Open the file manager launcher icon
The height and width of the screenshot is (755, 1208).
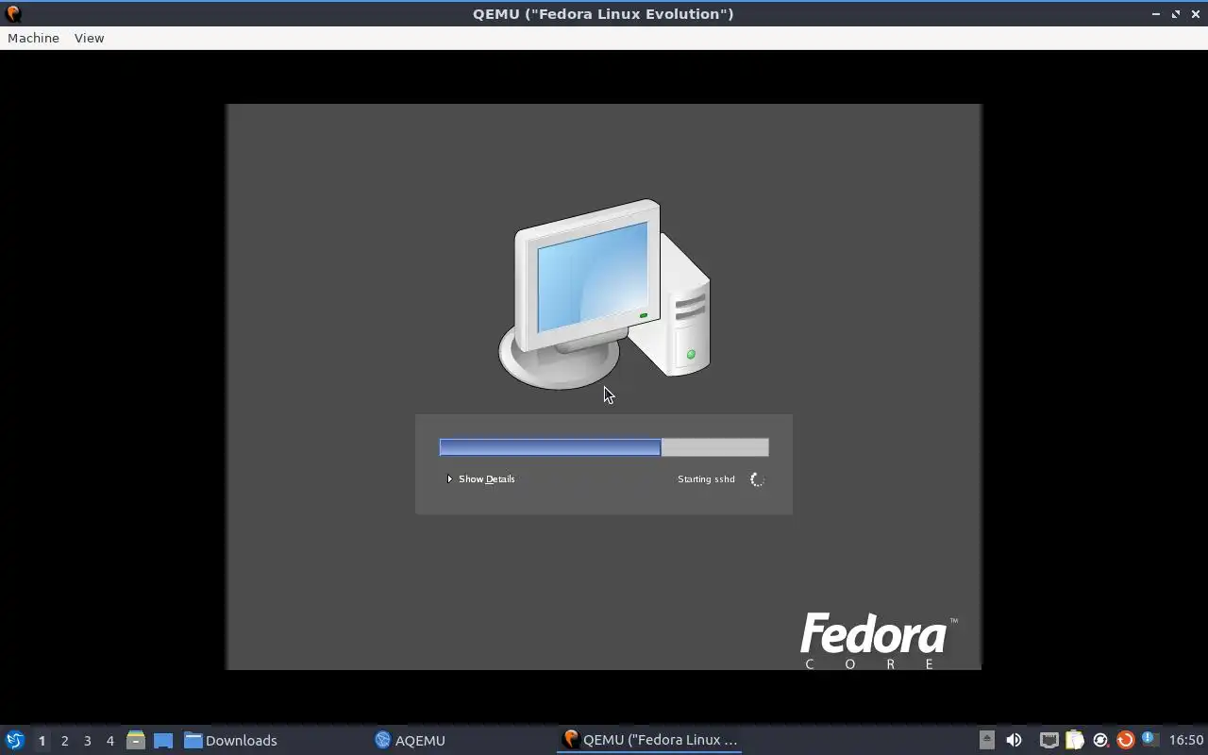tap(136, 740)
